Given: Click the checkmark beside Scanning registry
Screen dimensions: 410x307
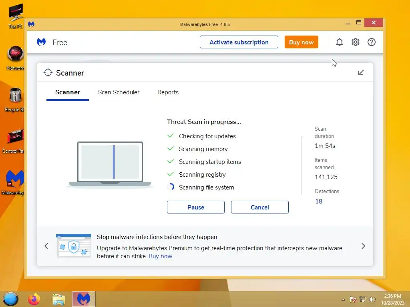Looking at the screenshot, I should click(171, 174).
